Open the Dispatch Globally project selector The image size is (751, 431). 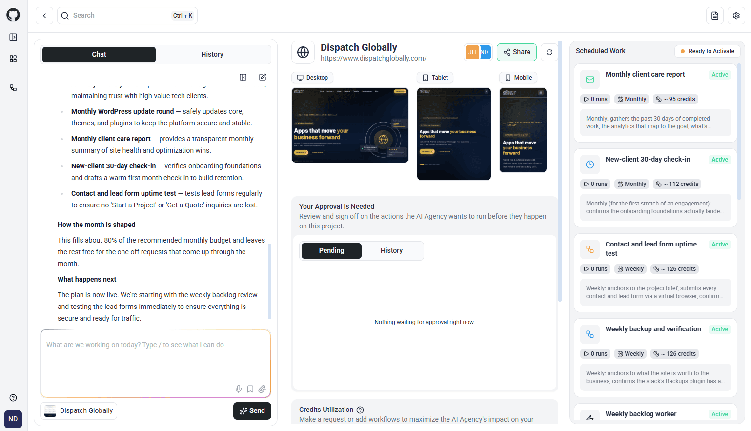click(x=79, y=411)
